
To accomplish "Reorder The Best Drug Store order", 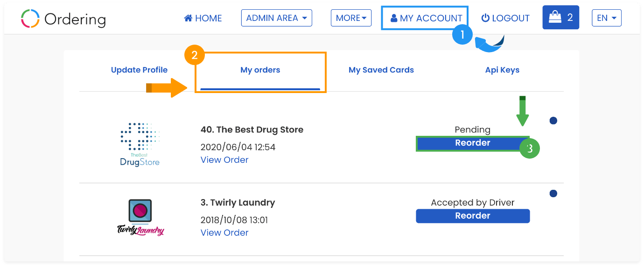I will click(x=473, y=143).
